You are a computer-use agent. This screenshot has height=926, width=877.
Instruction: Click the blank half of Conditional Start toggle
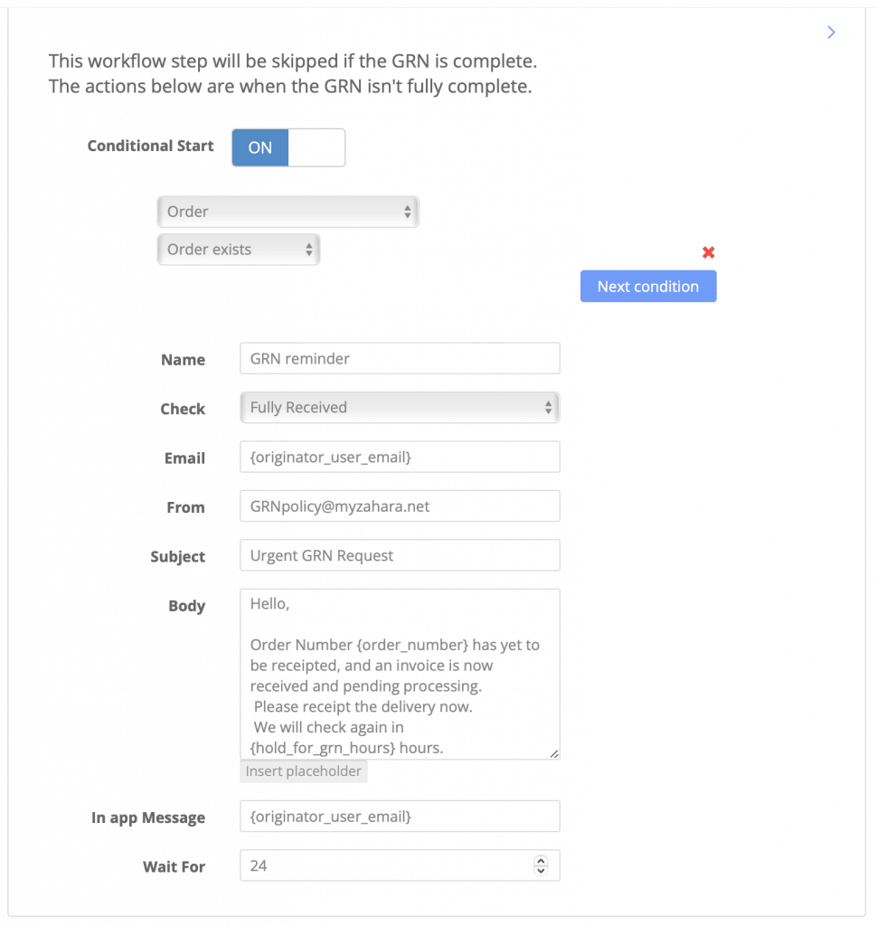coord(316,147)
